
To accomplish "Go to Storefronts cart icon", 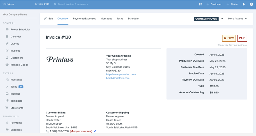I will [x=7, y=108].
